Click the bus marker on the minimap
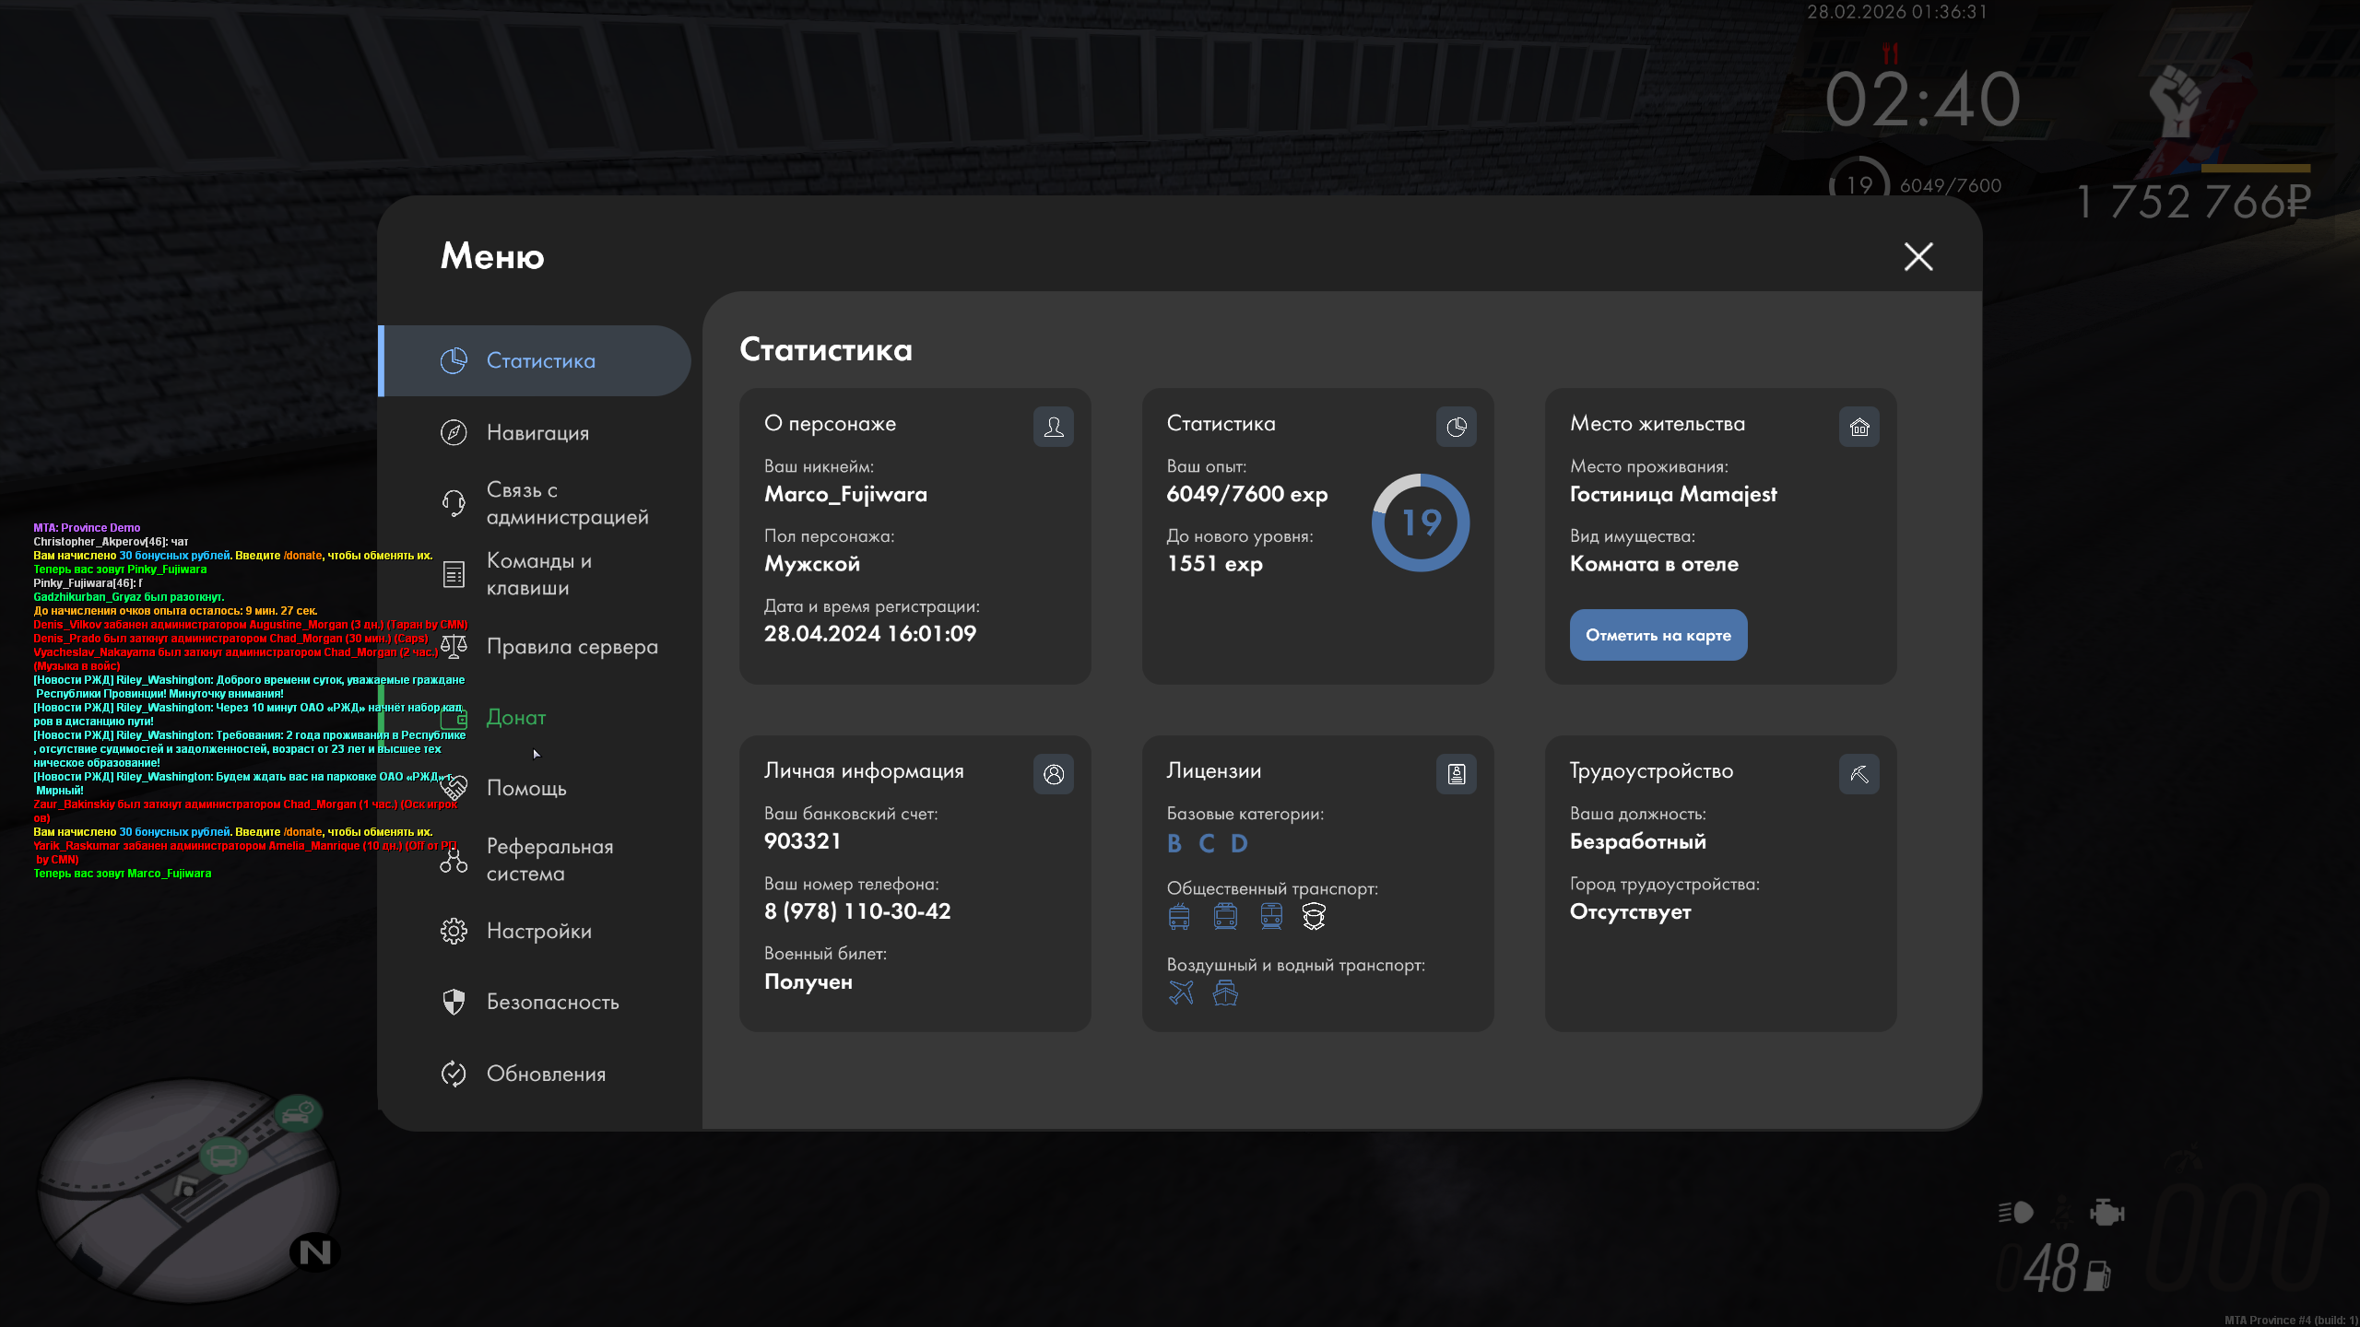The width and height of the screenshot is (2360, 1327). pyautogui.click(x=223, y=1156)
